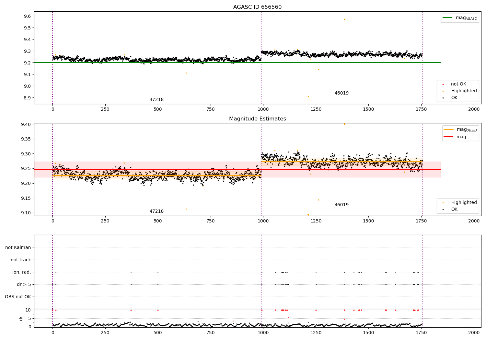Click the 9.10 y-axis tick label
Image resolution: width=486 pixels, height=340 pixels.
click(x=26, y=213)
